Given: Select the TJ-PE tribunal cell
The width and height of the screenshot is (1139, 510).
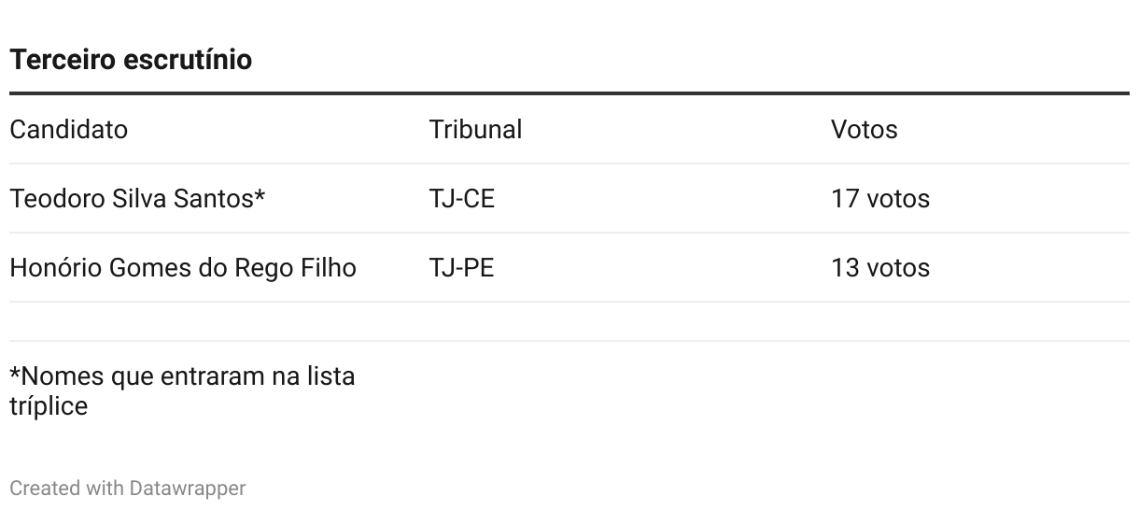Looking at the screenshot, I should click(x=461, y=267).
